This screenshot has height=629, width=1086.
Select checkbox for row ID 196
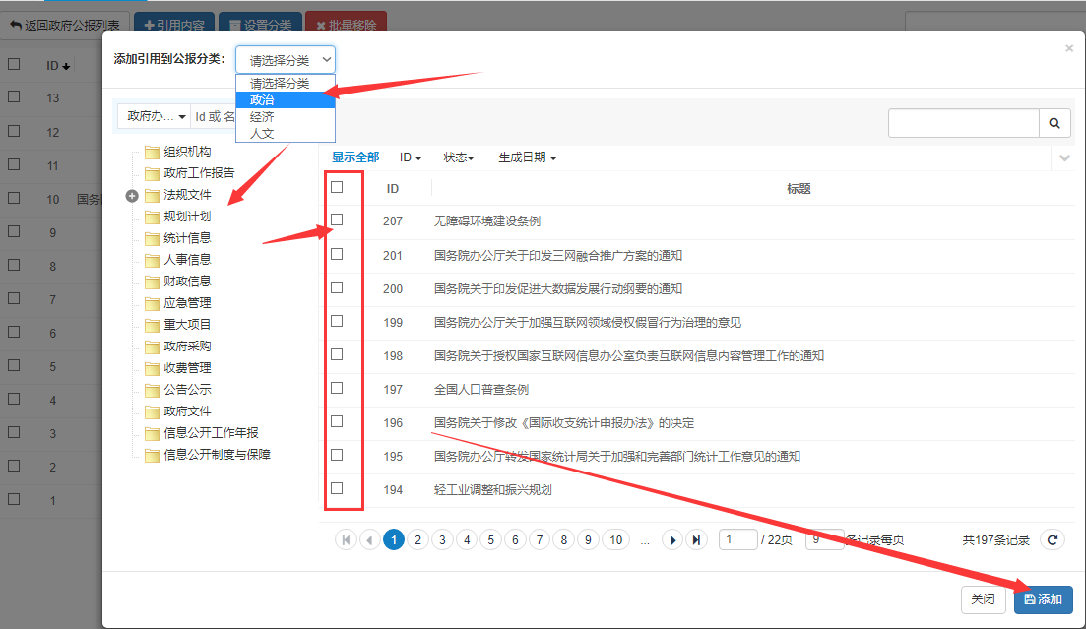(337, 421)
